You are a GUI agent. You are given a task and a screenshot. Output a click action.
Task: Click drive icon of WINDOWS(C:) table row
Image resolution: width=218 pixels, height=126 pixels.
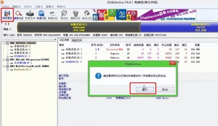63,62
